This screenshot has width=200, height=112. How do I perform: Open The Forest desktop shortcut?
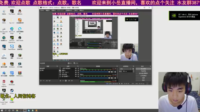tap(12, 12)
